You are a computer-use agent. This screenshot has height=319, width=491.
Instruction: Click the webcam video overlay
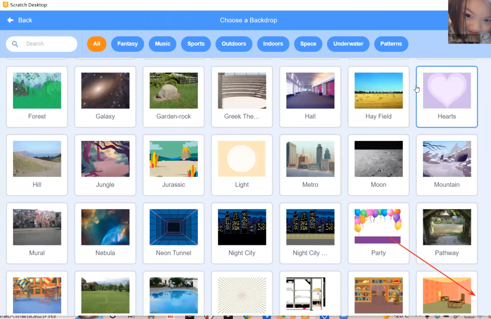(x=469, y=22)
